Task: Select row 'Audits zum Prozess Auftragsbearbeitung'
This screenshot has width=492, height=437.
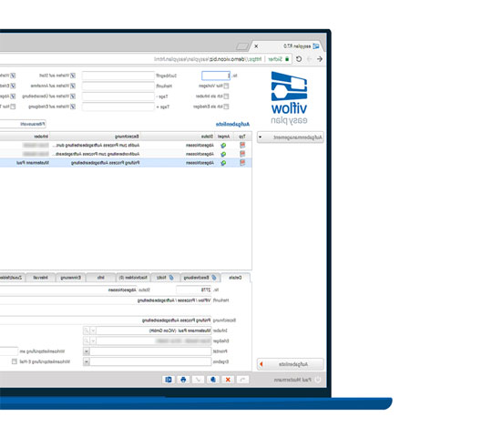Action: (126, 145)
